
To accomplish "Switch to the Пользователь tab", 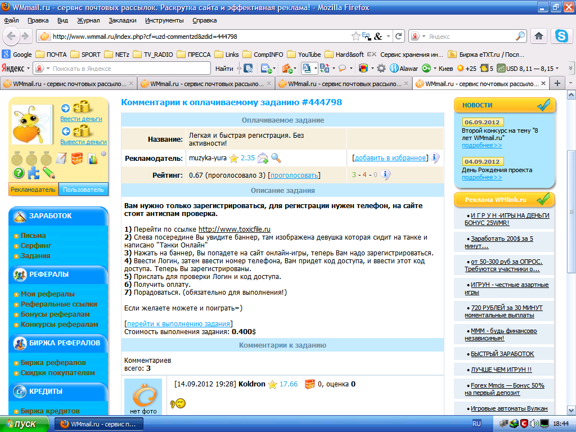I will (x=83, y=190).
